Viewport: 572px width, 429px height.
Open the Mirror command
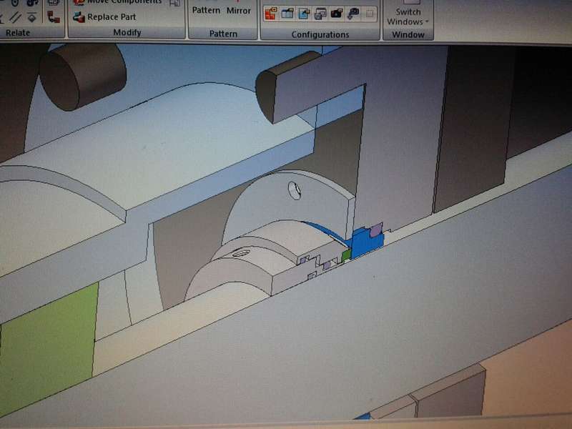click(x=239, y=11)
